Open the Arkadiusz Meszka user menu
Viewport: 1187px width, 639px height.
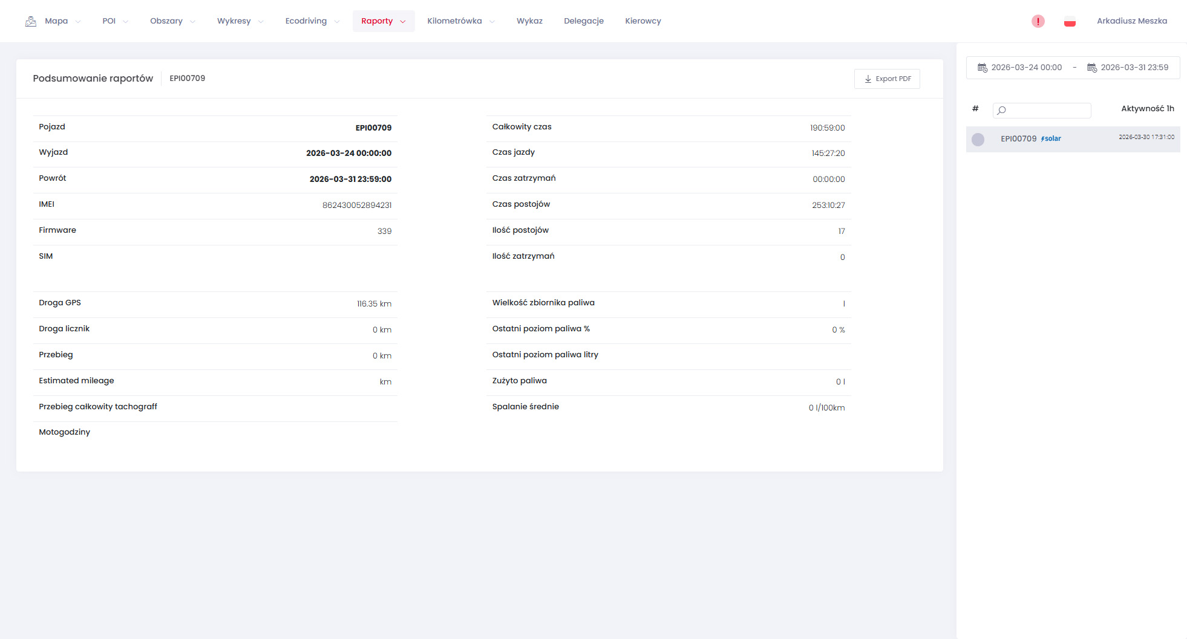[x=1131, y=21]
